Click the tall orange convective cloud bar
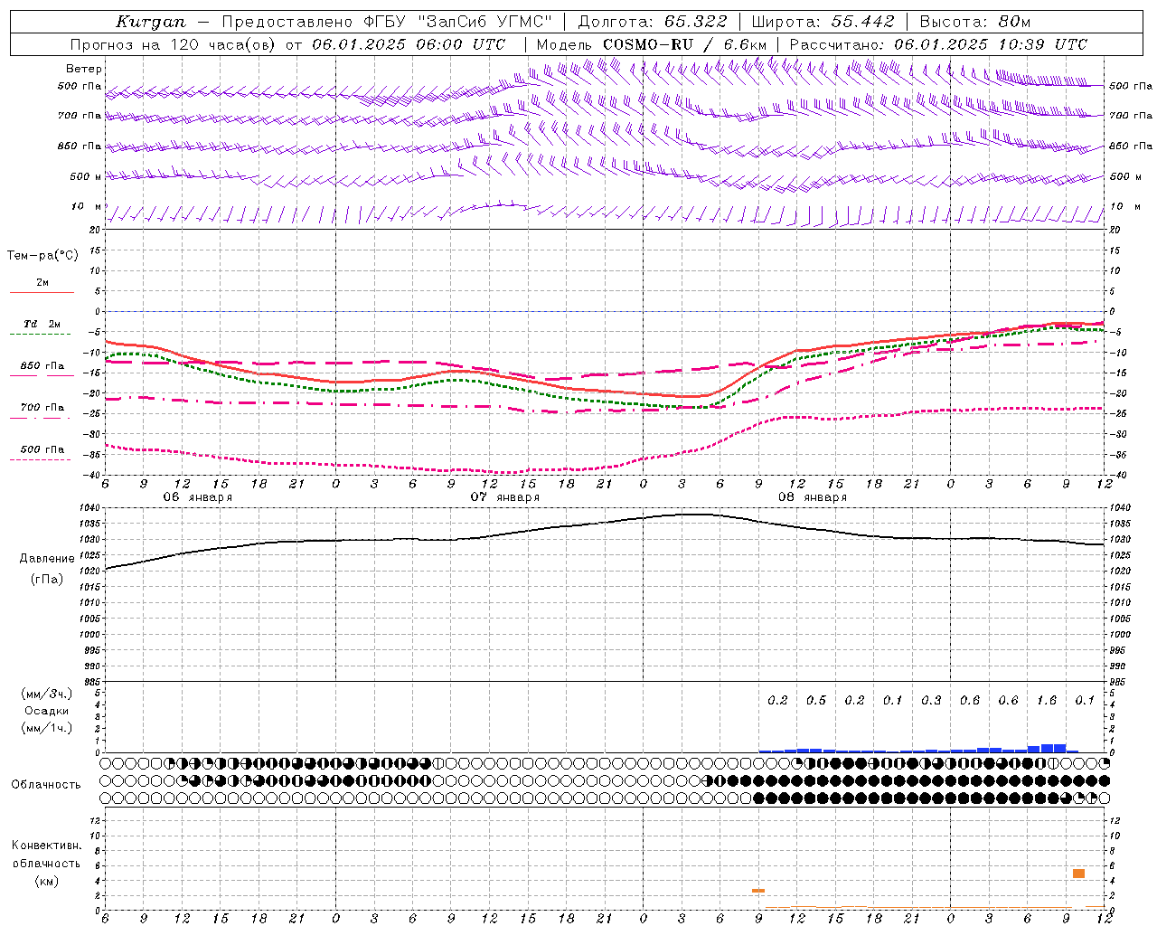The width and height of the screenshot is (1157, 926). pos(1078,874)
